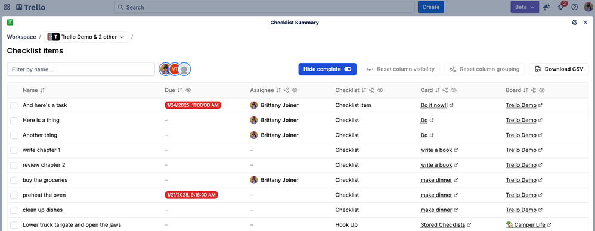Download CSV of checklist items
This screenshot has height=231, width=595.
click(559, 69)
